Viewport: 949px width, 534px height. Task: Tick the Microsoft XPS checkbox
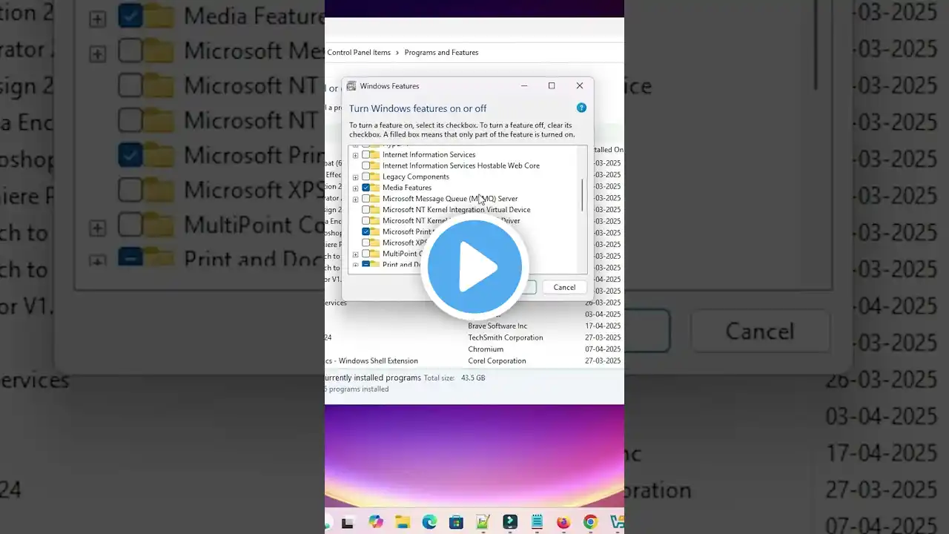click(x=366, y=243)
